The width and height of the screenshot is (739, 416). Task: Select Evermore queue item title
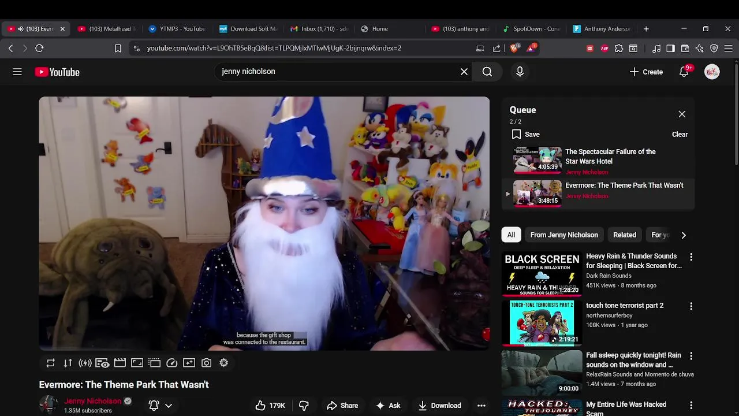click(x=624, y=185)
